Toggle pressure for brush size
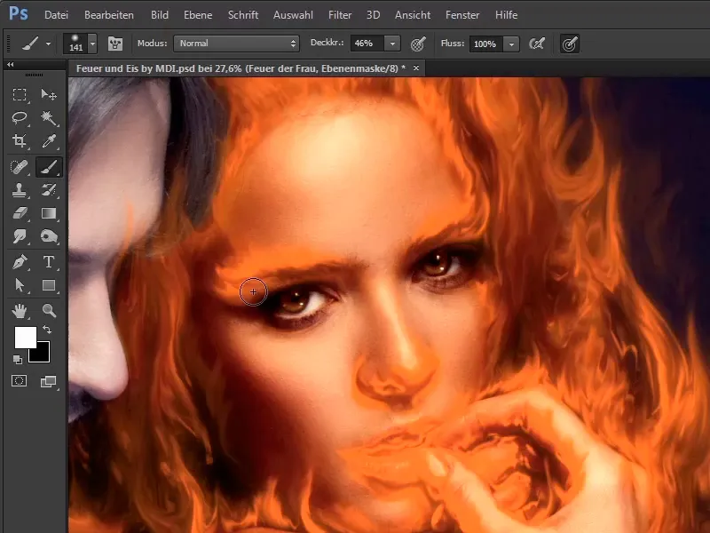710x533 pixels. [570, 44]
